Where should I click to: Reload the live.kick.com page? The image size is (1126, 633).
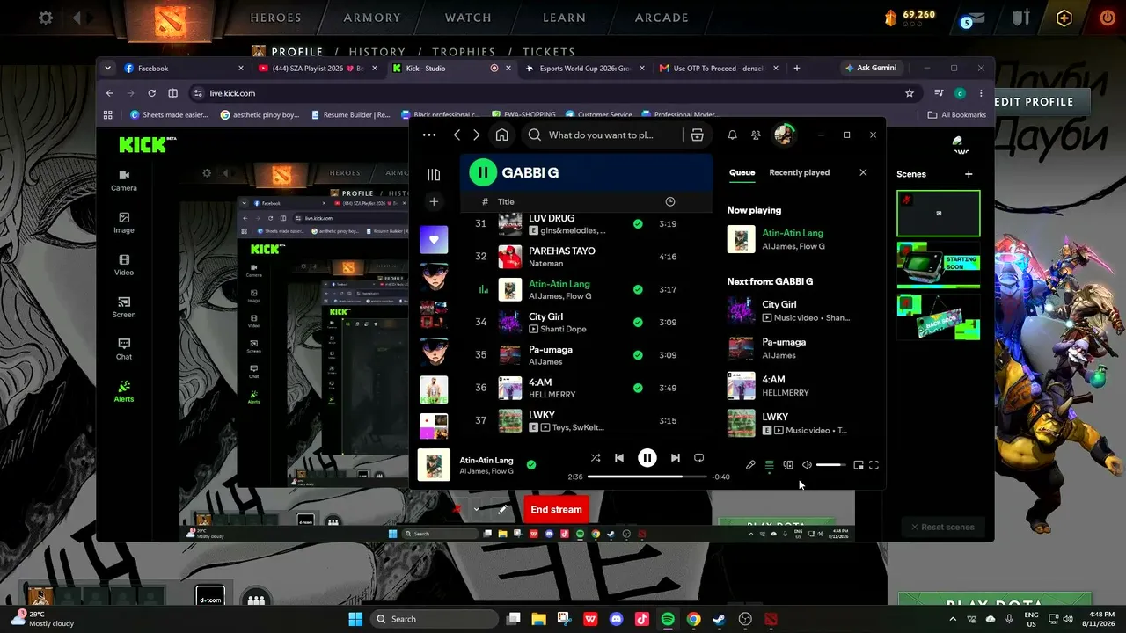click(152, 93)
